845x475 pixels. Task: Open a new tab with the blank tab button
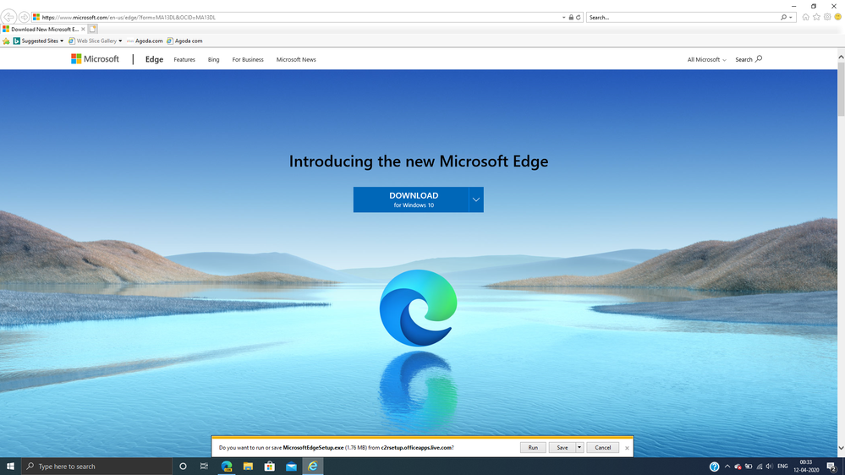(93, 29)
